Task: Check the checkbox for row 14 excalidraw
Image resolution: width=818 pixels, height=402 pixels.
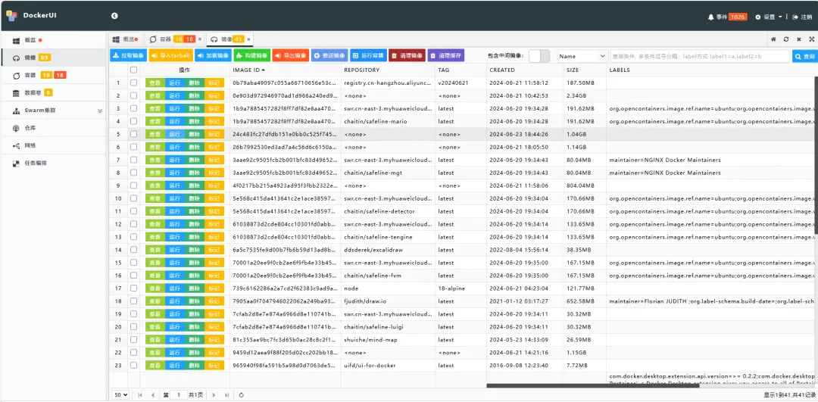Action: click(x=134, y=250)
